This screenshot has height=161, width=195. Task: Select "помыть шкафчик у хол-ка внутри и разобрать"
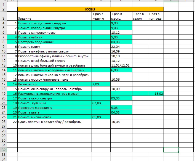(55, 75)
